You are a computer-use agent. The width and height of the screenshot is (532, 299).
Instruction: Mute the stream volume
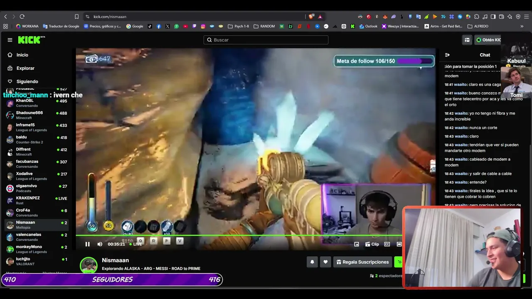coord(100,244)
